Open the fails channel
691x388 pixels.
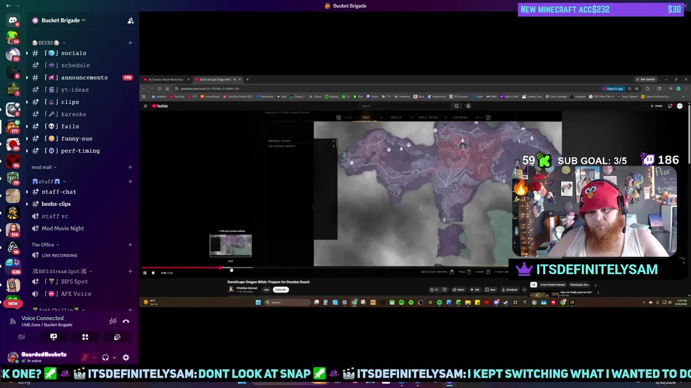[x=82, y=126]
